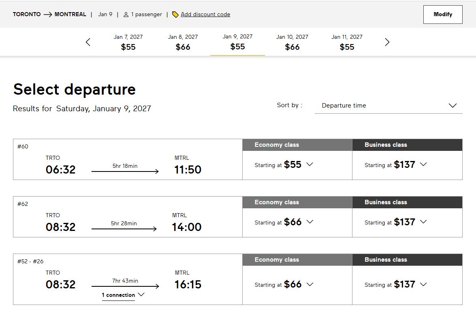Screen dimensions: 476x309
Task: Switch to the Jan 10, 2027 tab
Action: [x=292, y=42]
